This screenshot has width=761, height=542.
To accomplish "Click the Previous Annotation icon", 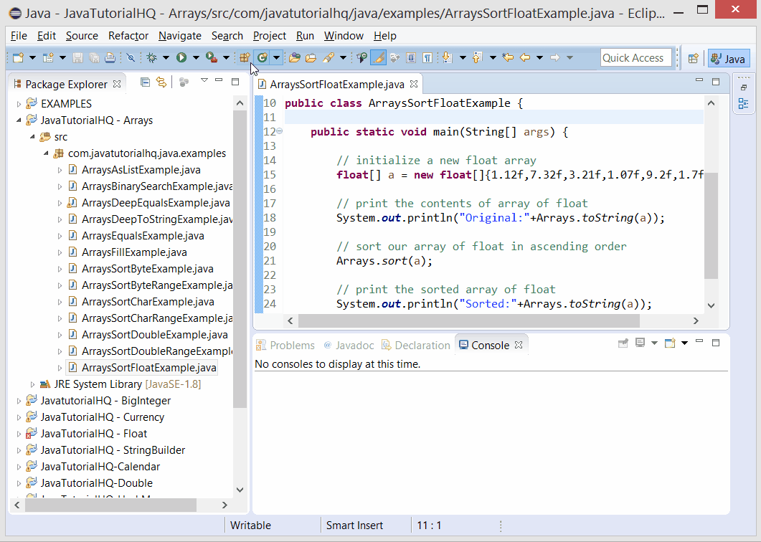I will coord(478,58).
